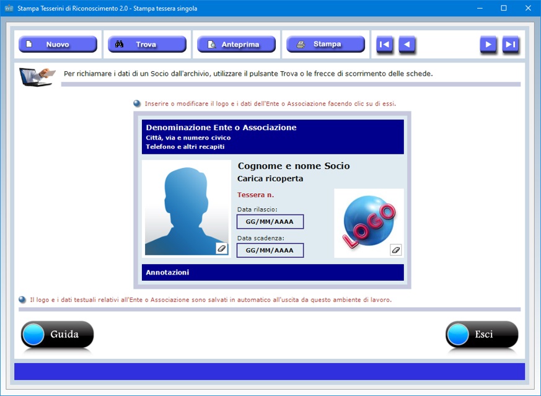Select Carica ricoperta field
Image resolution: width=541 pixels, height=396 pixels.
point(270,178)
